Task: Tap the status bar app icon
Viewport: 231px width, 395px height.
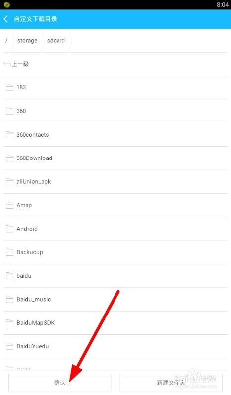Action: coord(7,5)
